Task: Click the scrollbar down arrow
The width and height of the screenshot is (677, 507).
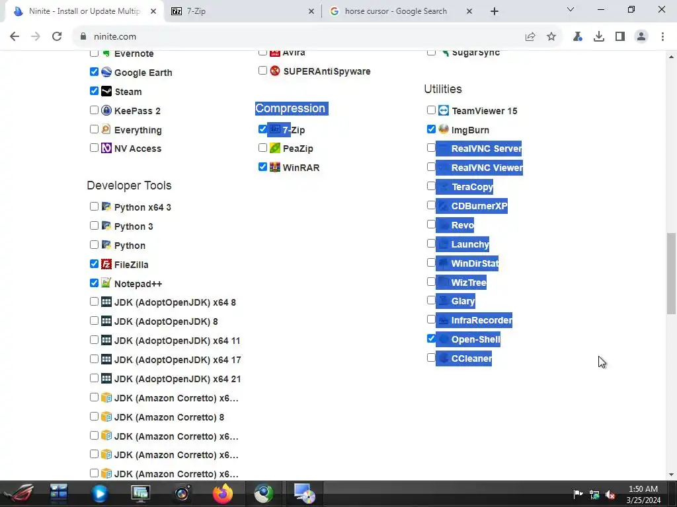Action: (671, 474)
